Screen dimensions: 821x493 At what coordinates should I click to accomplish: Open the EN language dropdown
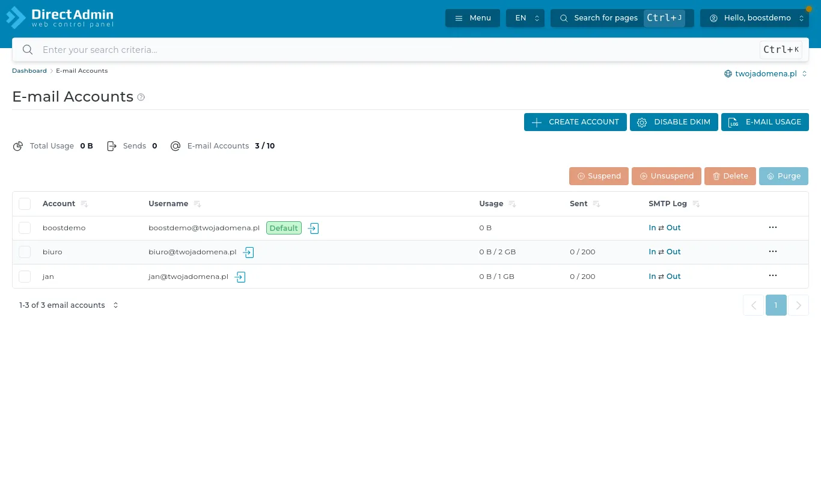click(525, 18)
